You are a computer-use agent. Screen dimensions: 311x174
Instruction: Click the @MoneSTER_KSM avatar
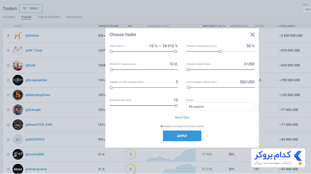click(18, 125)
